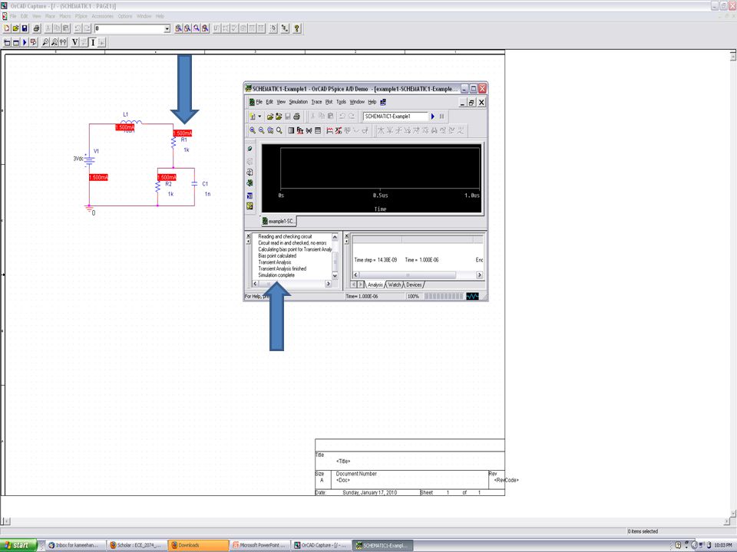Expand the New file dropdown arrow in PSpice

click(x=259, y=117)
